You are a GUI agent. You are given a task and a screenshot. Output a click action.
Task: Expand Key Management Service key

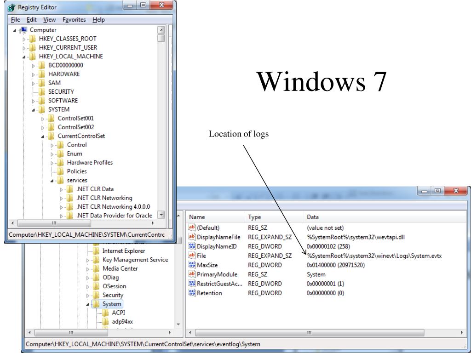(x=88, y=260)
